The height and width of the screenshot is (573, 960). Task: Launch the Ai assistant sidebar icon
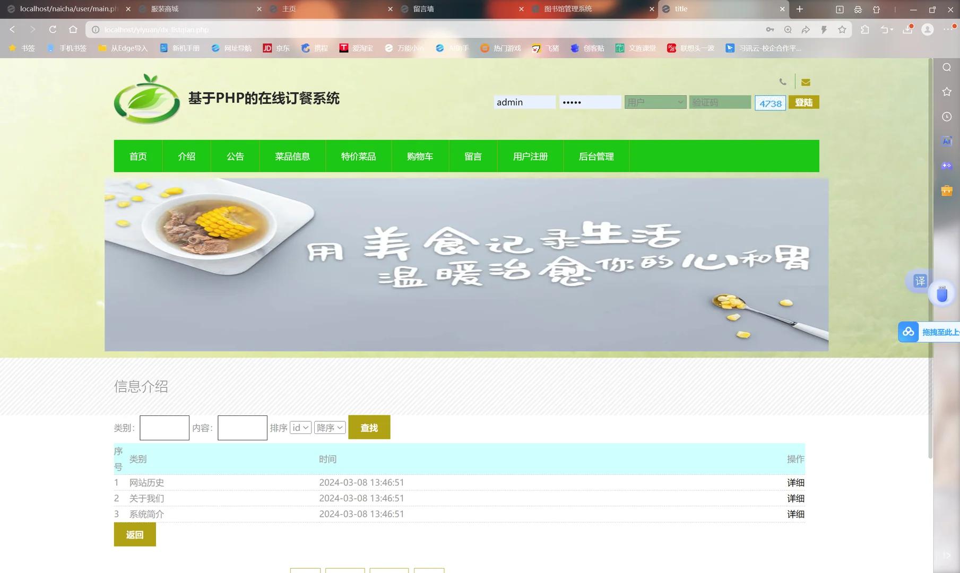tap(946, 141)
